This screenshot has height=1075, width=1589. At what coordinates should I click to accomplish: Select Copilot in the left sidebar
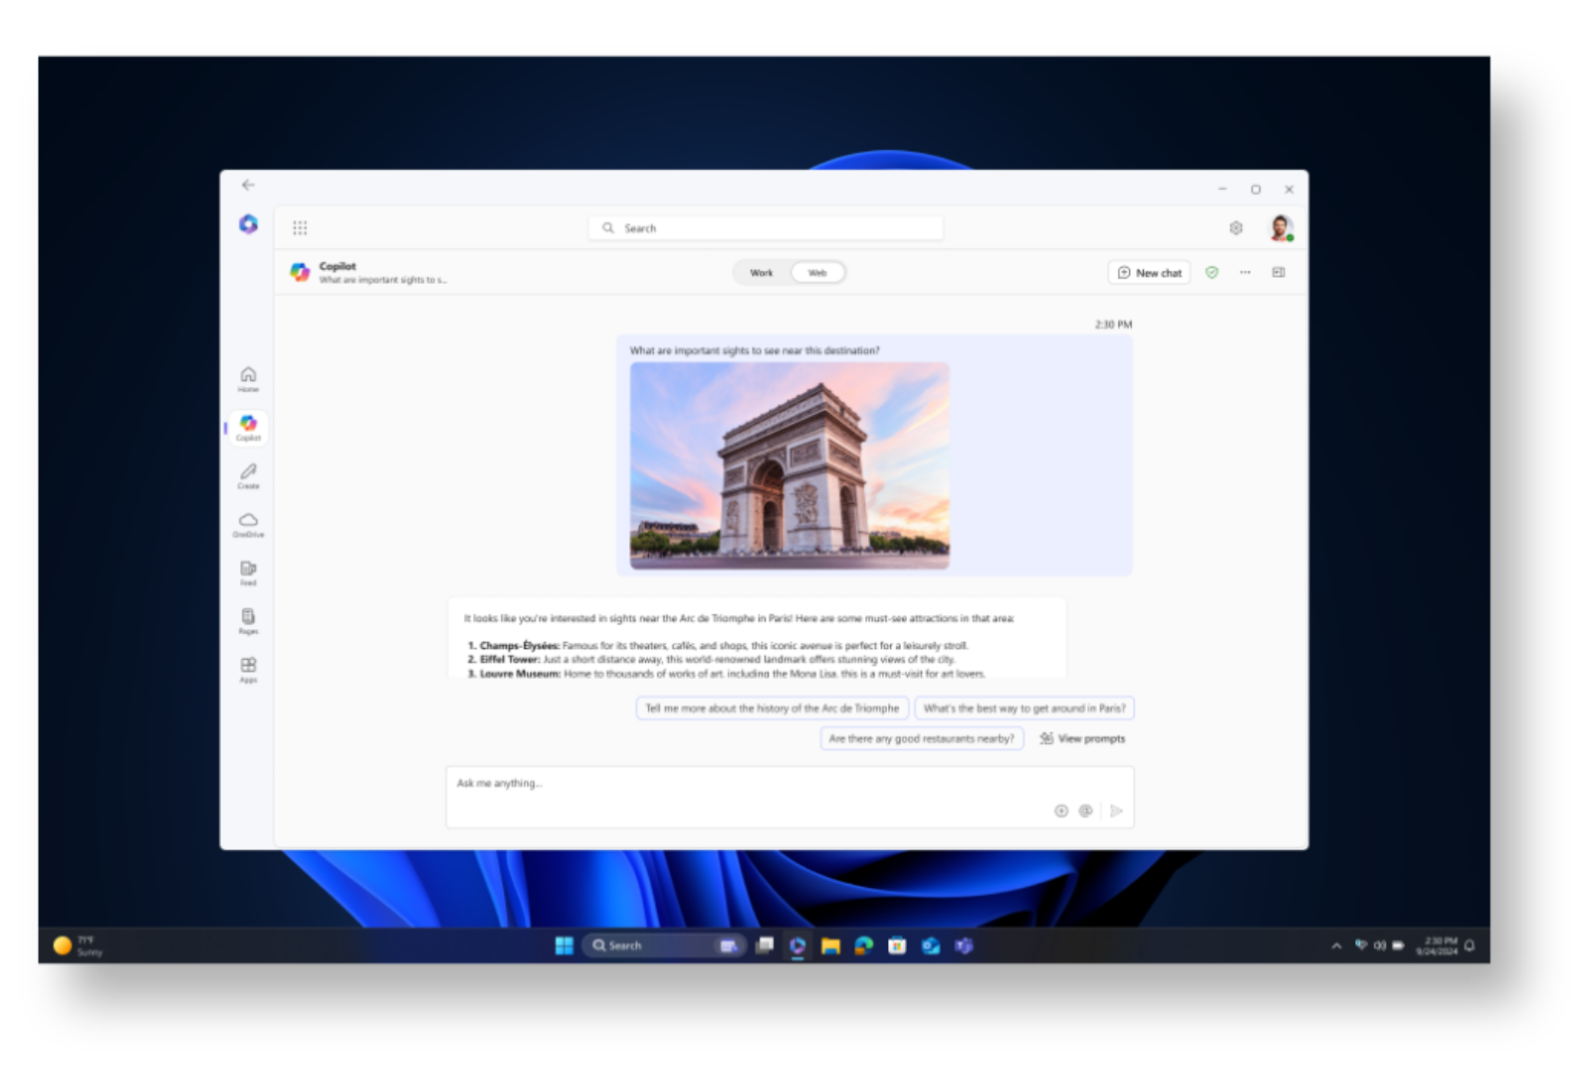(x=248, y=428)
